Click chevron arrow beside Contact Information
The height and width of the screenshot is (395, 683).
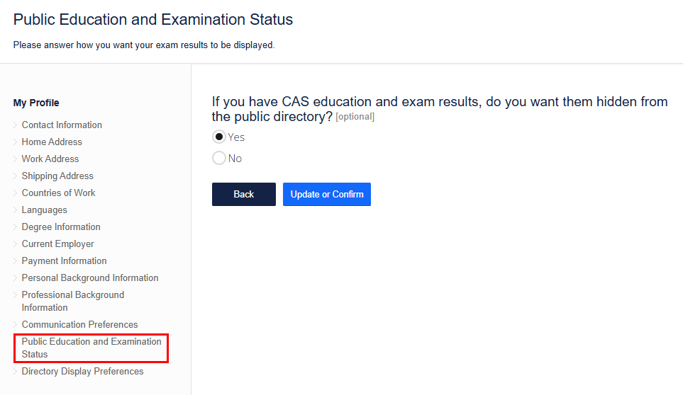pos(15,125)
